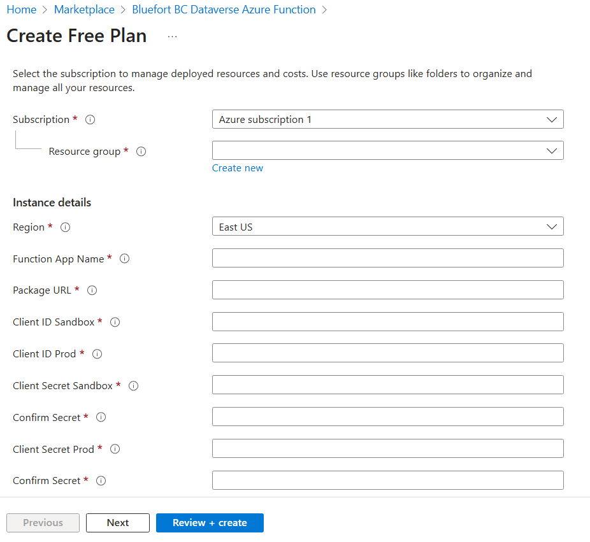Click the Create new resource group link
The height and width of the screenshot is (542, 590).
[238, 168]
